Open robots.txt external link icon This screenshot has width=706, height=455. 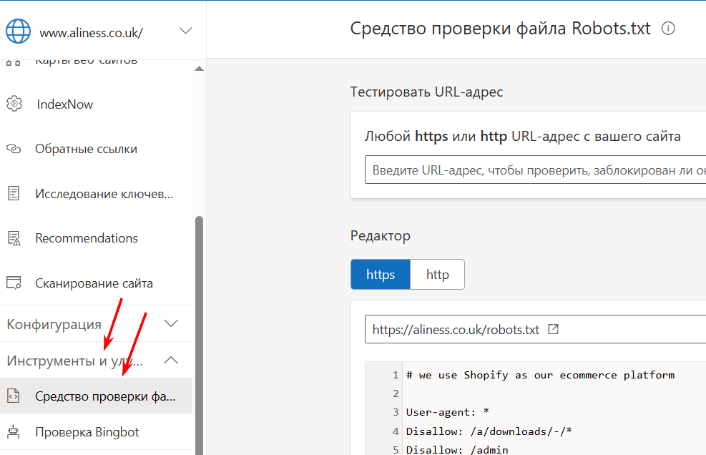(x=554, y=329)
